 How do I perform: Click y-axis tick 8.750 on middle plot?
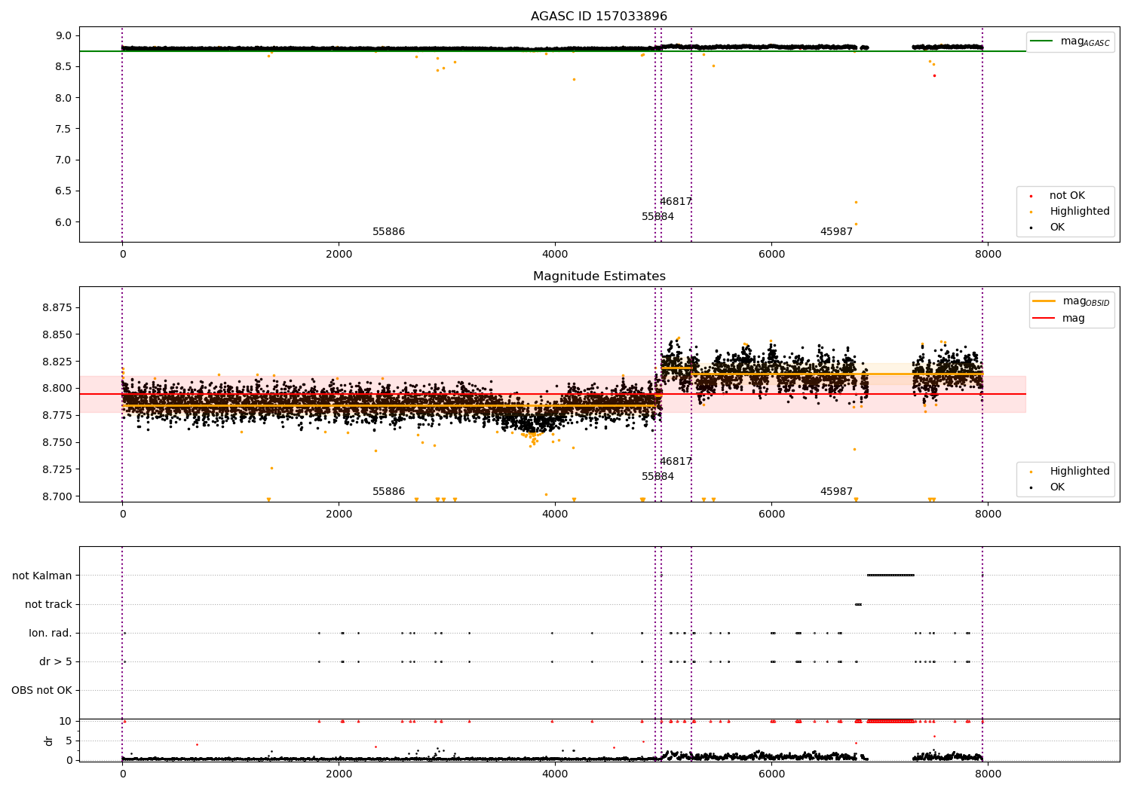(57, 443)
